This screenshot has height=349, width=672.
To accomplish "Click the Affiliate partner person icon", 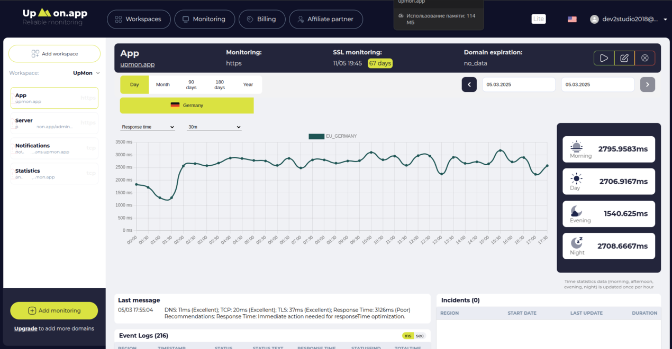I will [x=301, y=19].
